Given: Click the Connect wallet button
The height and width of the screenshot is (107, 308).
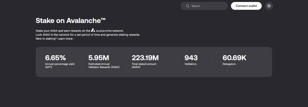Looking at the screenshot, I should coord(246,6).
